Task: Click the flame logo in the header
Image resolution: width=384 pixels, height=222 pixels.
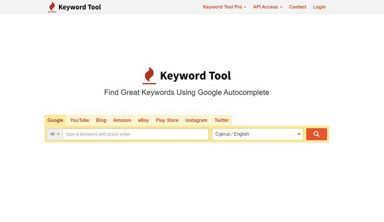Action: click(52, 7)
